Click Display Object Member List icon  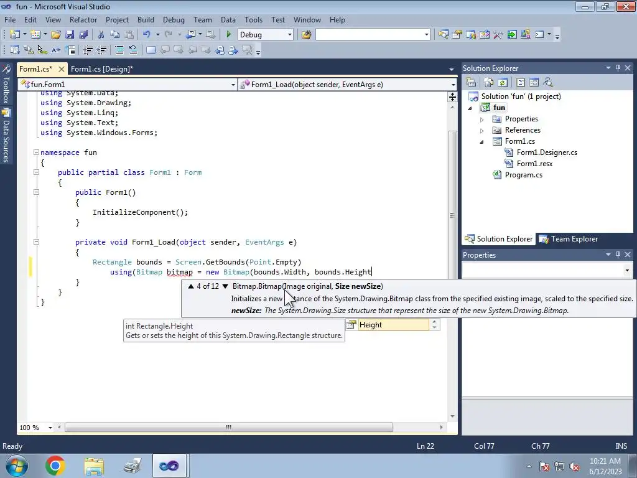15,50
